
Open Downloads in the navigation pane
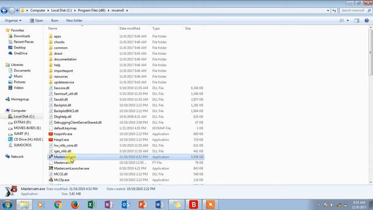pyautogui.click(x=22, y=36)
